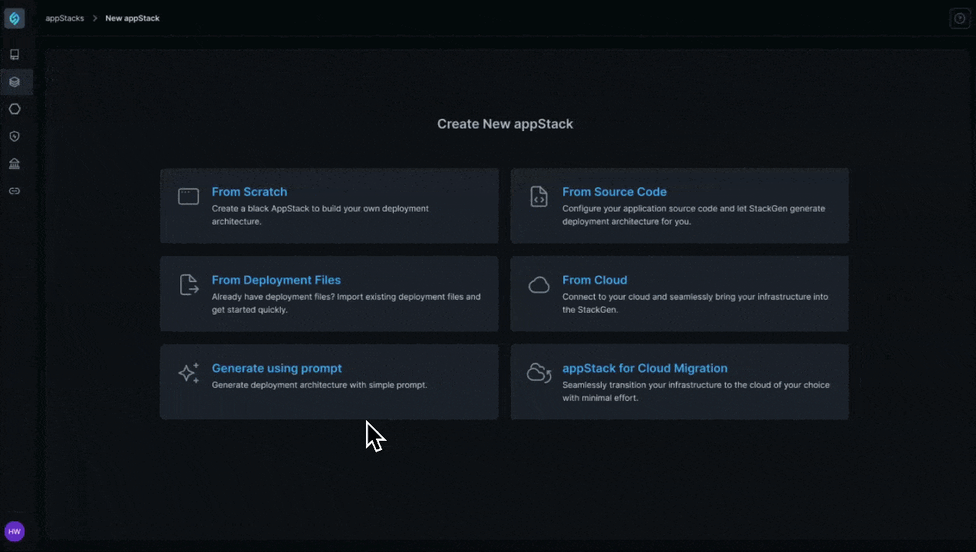Choose appStack for Cloud Migration title
This screenshot has height=552, width=976.
(x=645, y=368)
